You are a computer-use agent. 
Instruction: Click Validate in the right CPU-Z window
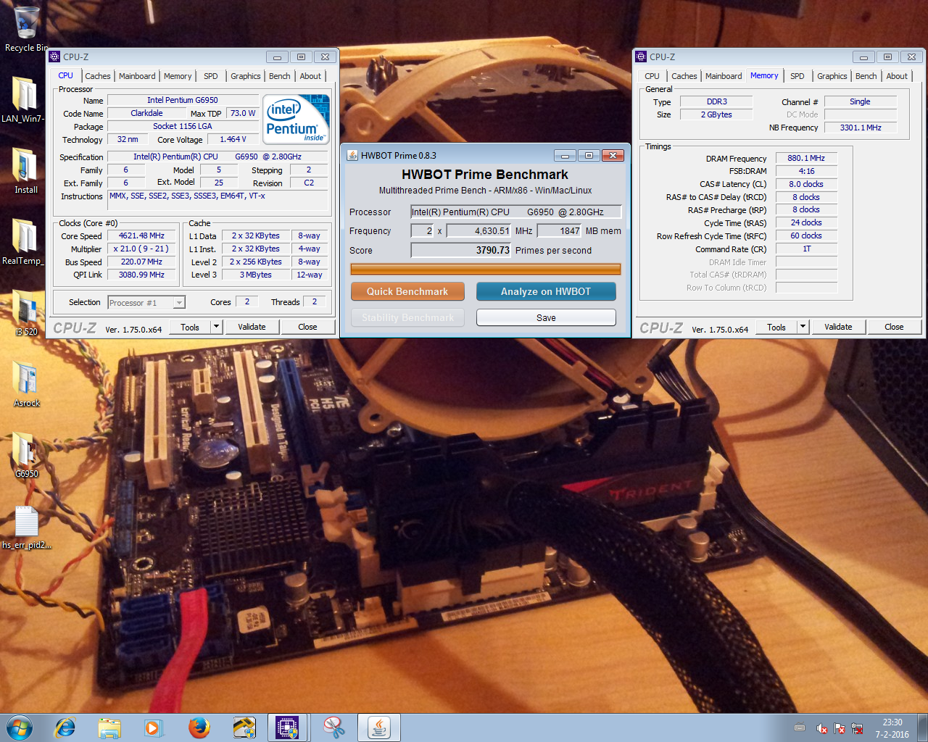pos(838,327)
